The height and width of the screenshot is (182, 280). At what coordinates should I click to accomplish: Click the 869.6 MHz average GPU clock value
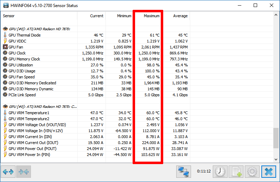[179, 53]
